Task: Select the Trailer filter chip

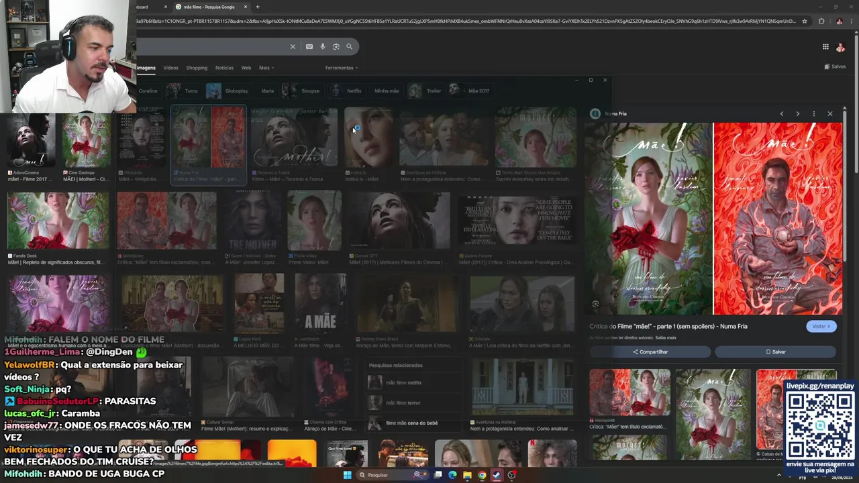Action: (425, 91)
